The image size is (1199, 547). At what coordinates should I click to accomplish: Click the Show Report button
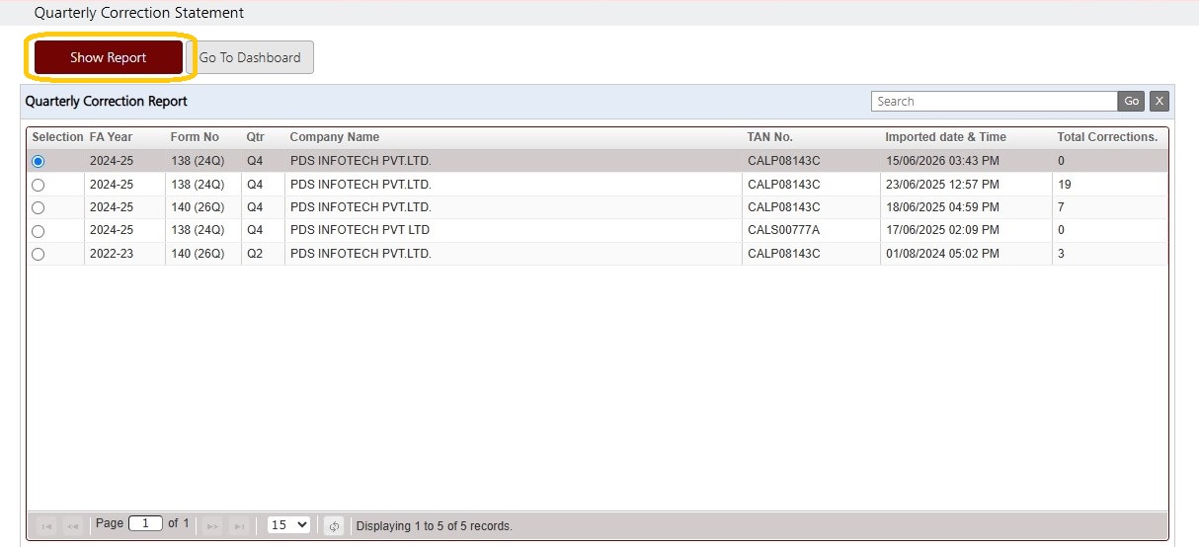109,57
